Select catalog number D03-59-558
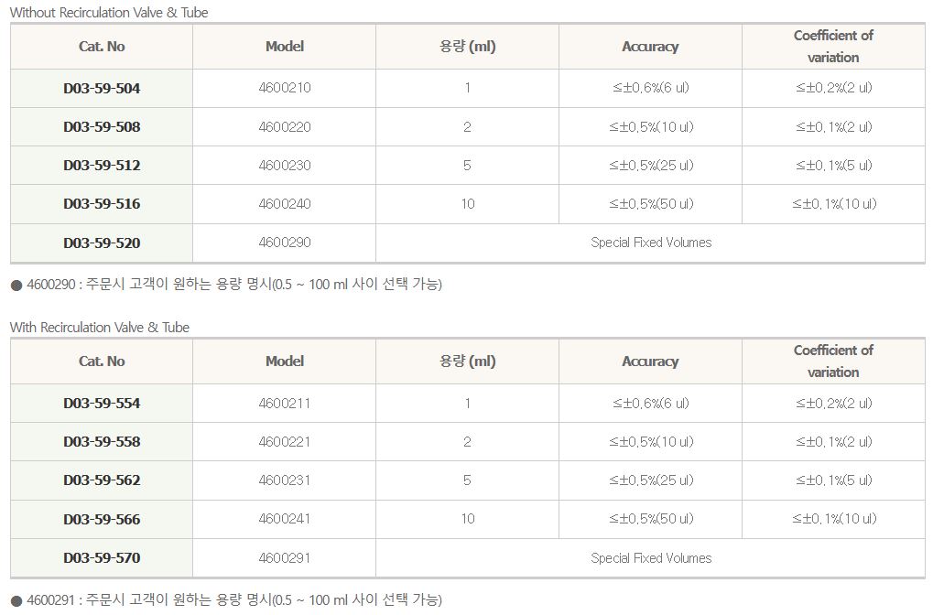This screenshot has height=615, width=933. tap(102, 442)
